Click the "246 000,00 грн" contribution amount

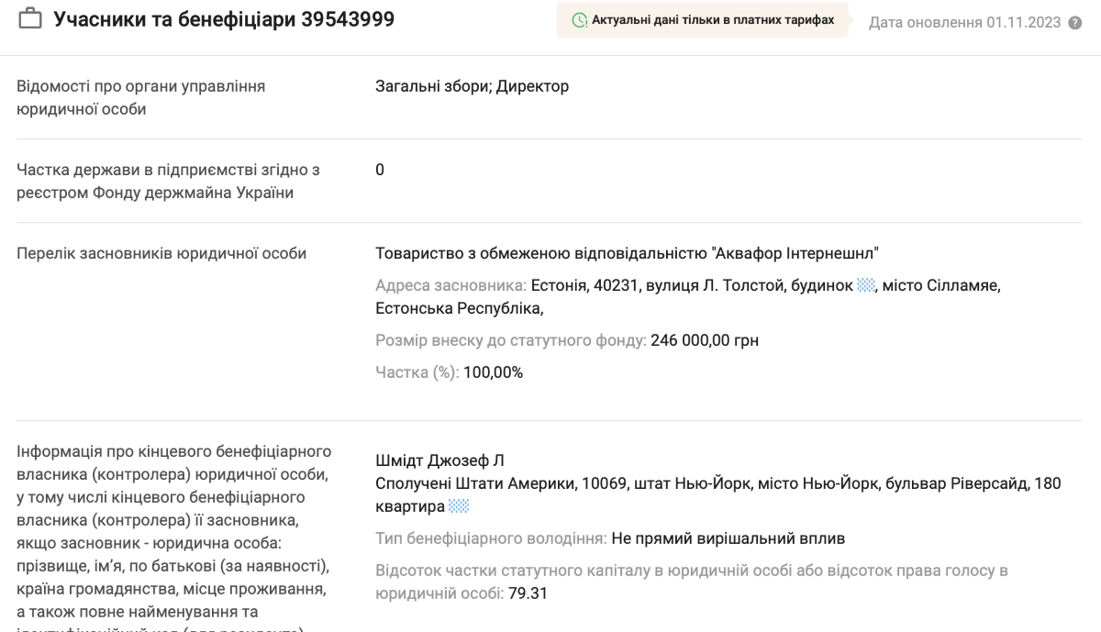704,340
